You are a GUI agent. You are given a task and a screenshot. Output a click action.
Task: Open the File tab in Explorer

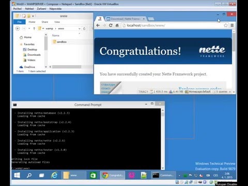pyautogui.click(x=20, y=22)
